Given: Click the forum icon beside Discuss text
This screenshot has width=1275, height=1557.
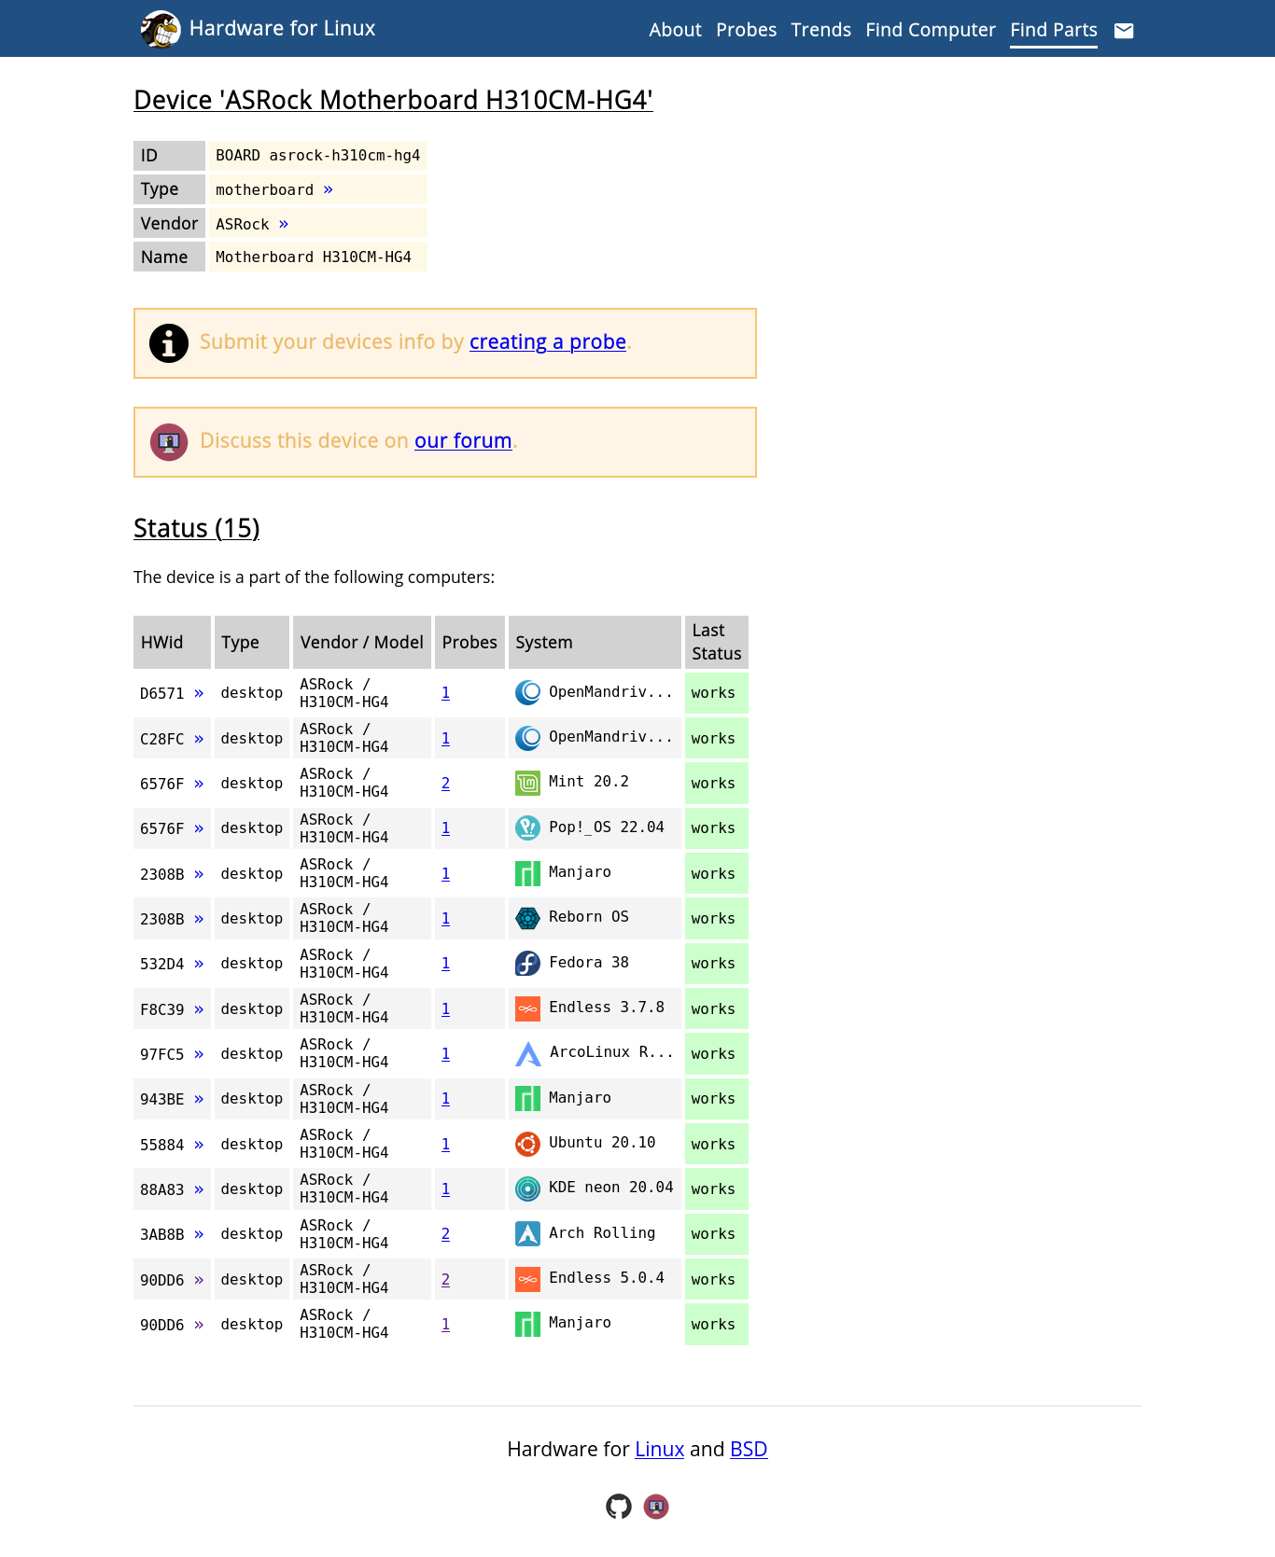Looking at the screenshot, I should [x=169, y=442].
